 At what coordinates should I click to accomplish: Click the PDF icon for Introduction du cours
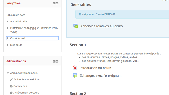tap(75, 68)
